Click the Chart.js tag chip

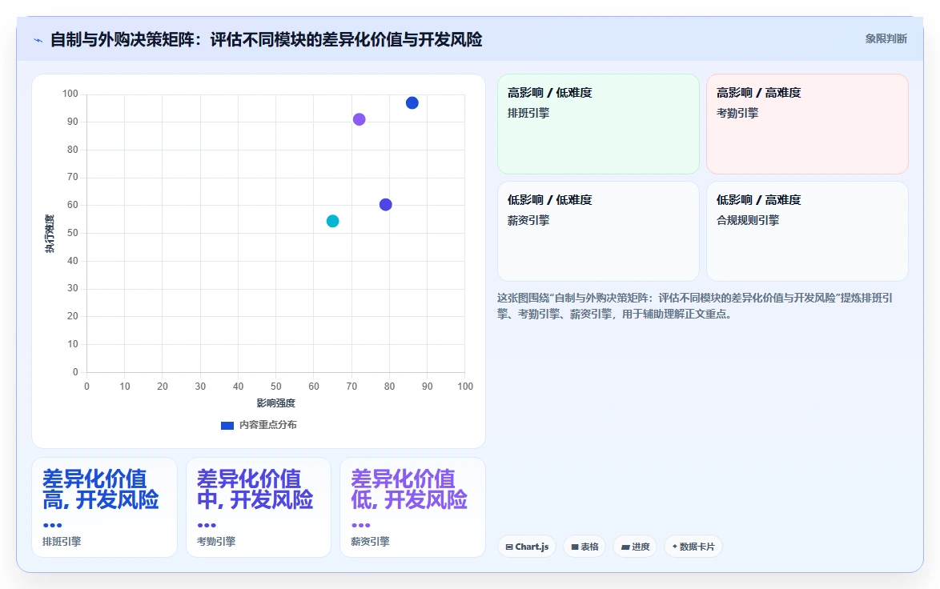[527, 547]
